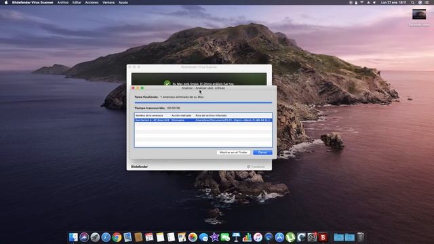Image resolution: width=434 pixels, height=244 pixels.
Task: Open Photos from the Dock
Action: point(193,237)
